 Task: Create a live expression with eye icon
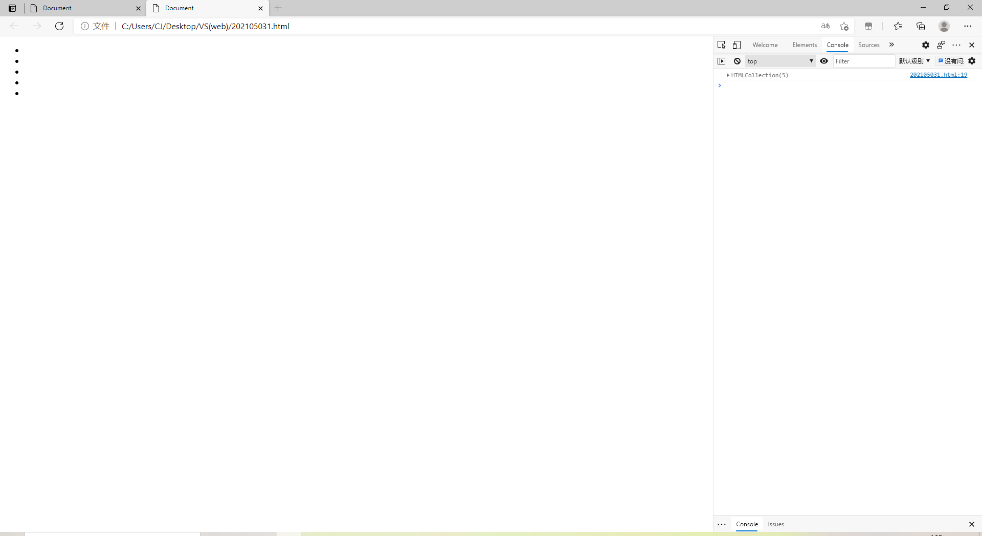click(824, 61)
